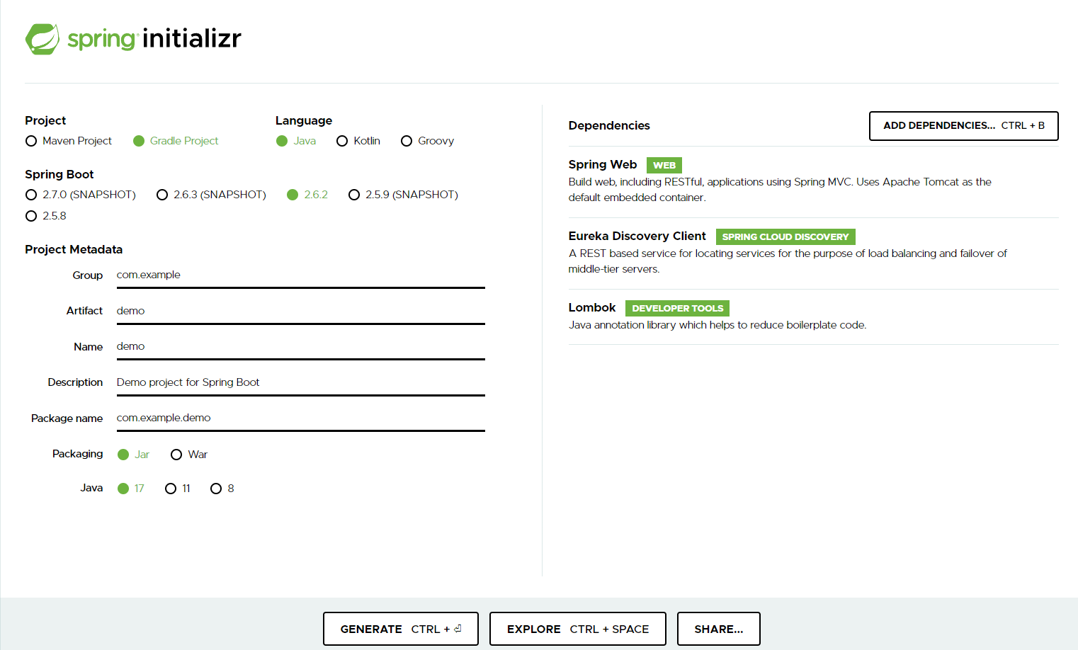Viewport: 1078px width, 650px height.
Task: Click the DEVELOPER TOOLS tag
Action: (678, 308)
